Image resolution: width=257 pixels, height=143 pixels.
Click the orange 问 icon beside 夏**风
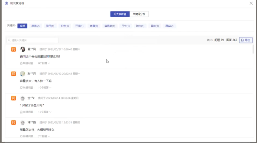(14, 49)
